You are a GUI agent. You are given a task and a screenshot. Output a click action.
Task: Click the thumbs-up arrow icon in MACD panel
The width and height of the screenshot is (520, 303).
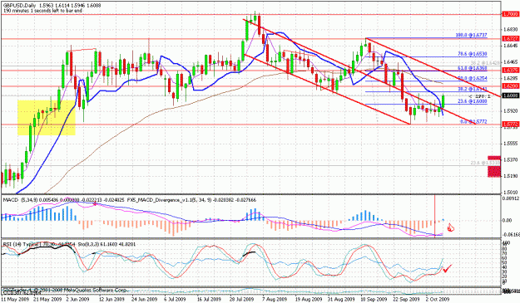tap(451, 227)
